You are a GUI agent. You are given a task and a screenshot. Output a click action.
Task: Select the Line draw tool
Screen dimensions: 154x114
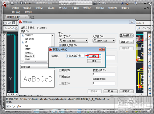[x=4, y=35]
